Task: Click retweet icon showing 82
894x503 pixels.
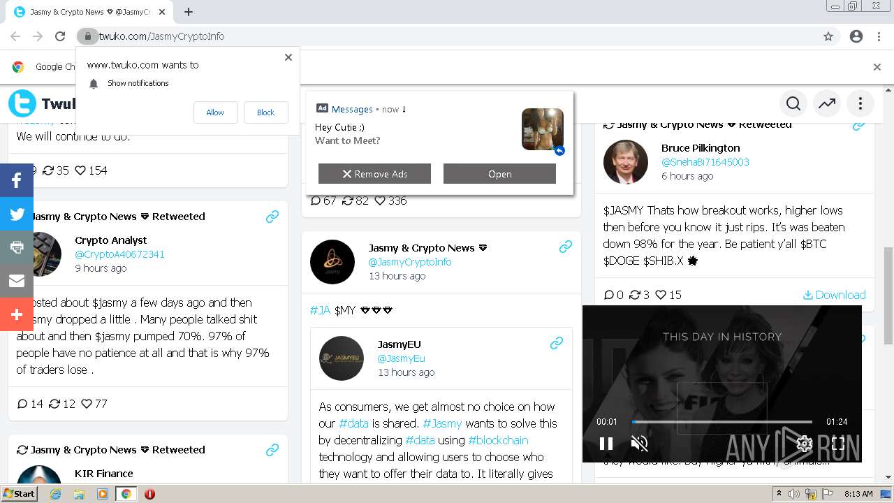Action: coord(347,201)
